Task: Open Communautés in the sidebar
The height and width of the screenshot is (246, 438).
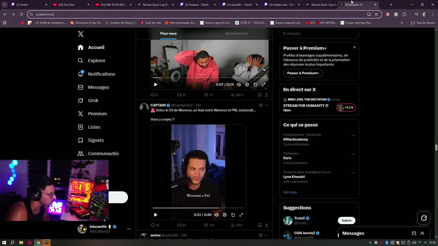Action: (x=98, y=153)
